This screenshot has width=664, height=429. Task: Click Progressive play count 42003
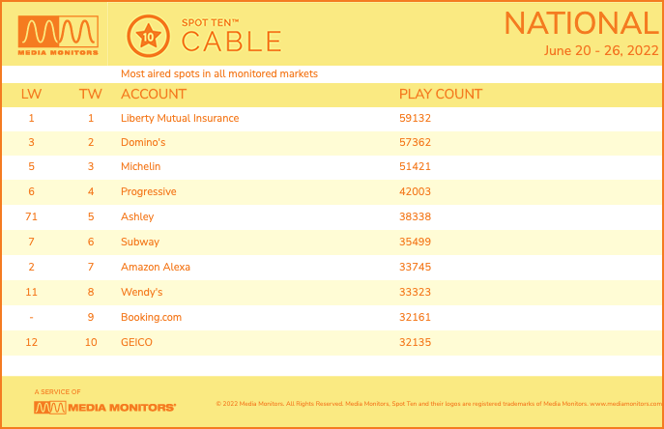(415, 191)
